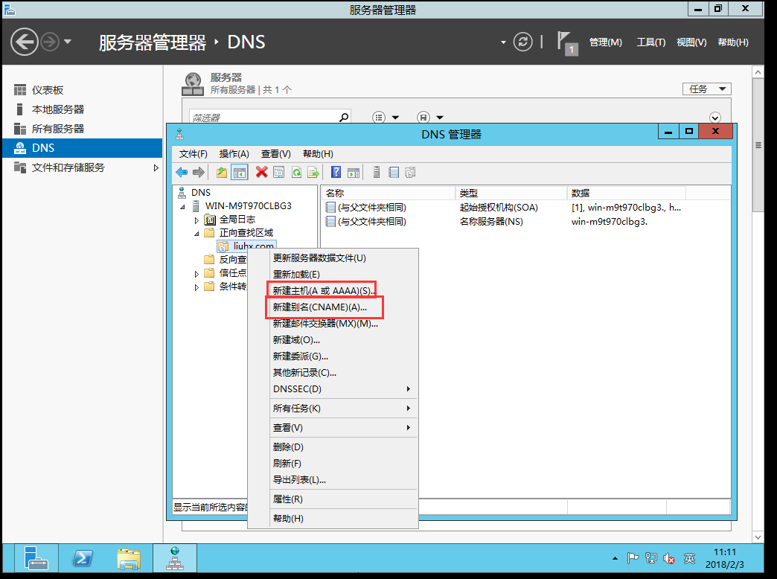
Task: Open the 文件(F) menu in DNS Manager
Action: click(194, 153)
